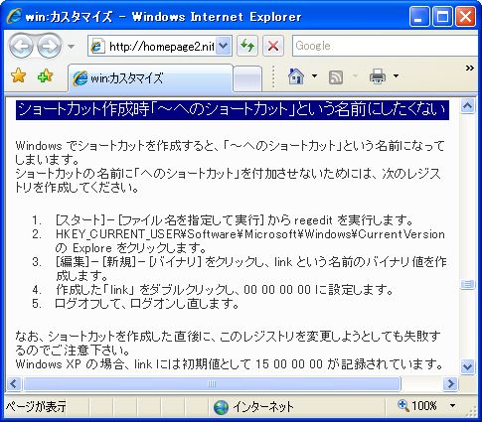Click the Print icon

(x=378, y=76)
